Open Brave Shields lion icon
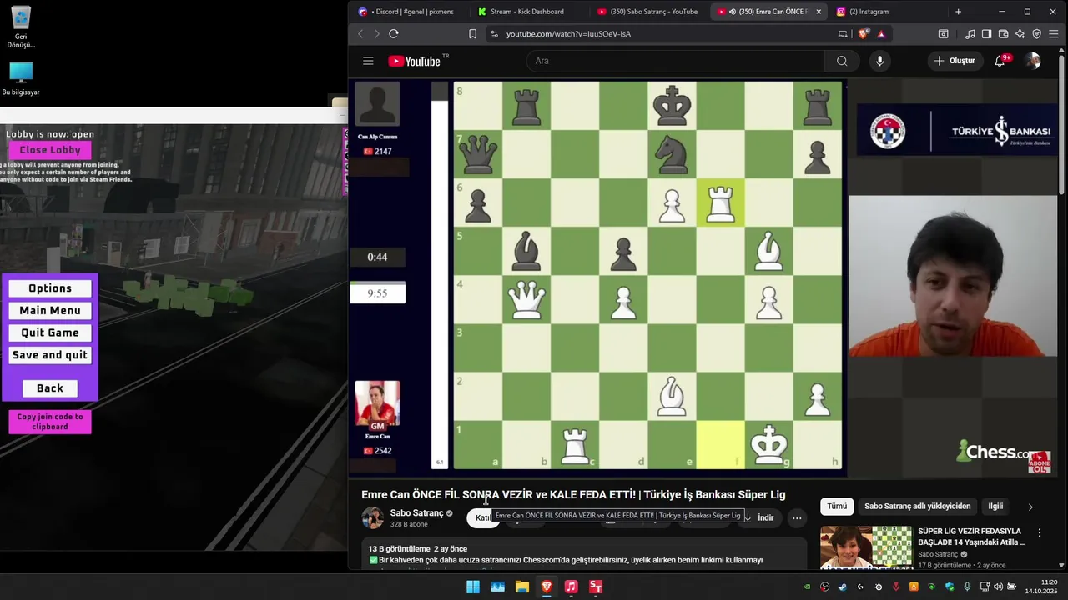Image resolution: width=1068 pixels, height=600 pixels. pyautogui.click(x=864, y=34)
